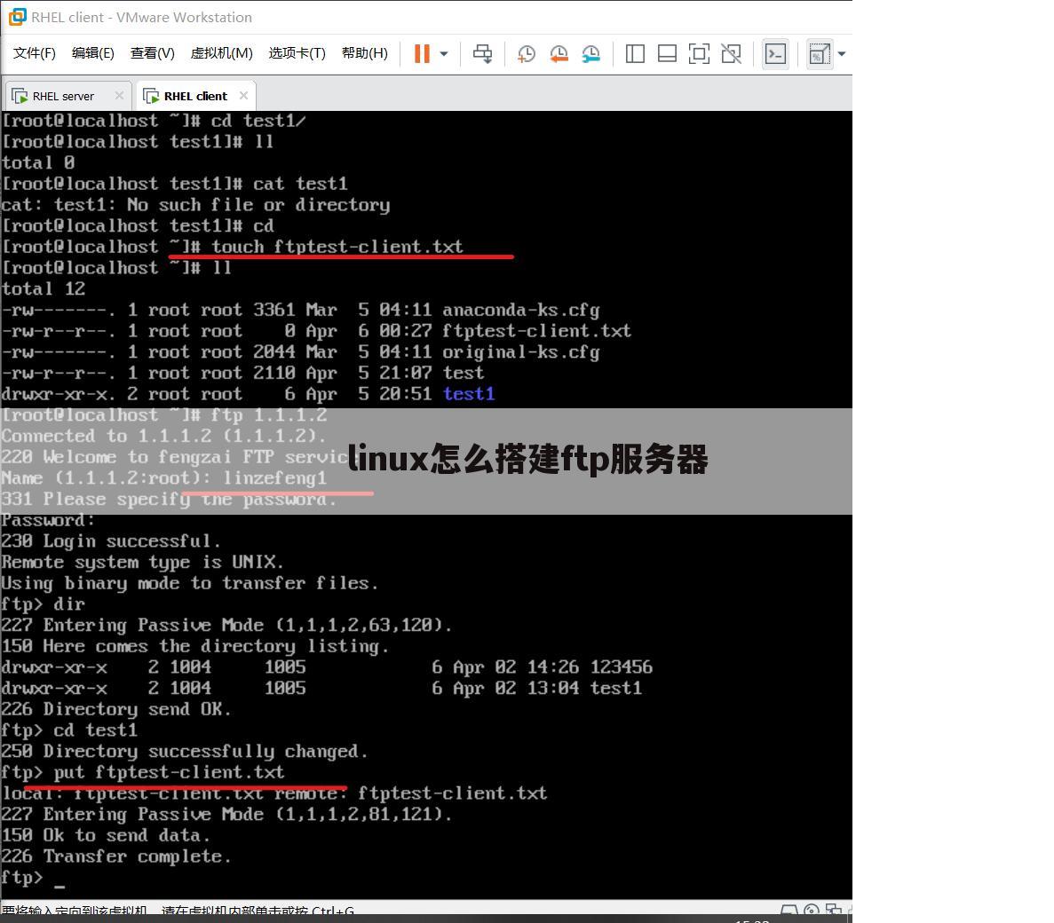Revert to snapshot using the orange arrow clock icon
Screen dimensions: 1054x923
[x=559, y=54]
